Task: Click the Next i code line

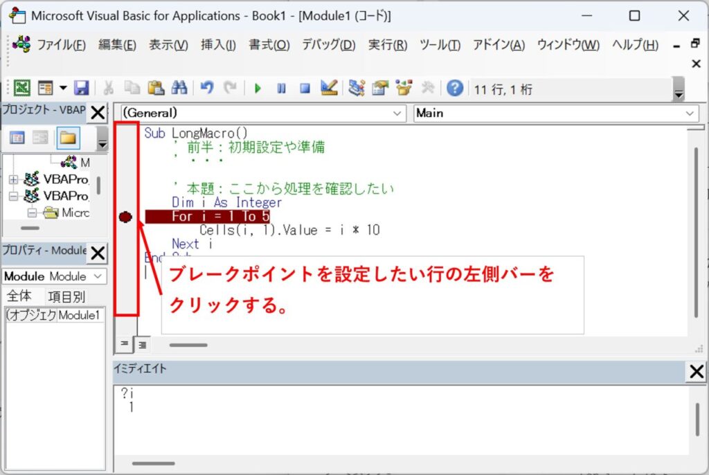Action: (192, 244)
